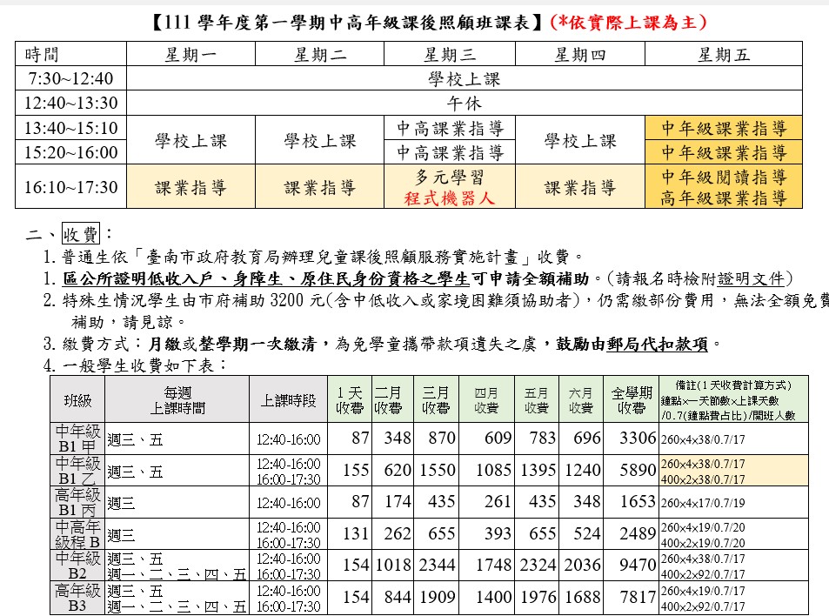Click the 13:40~15:10 time cell
This screenshot has height=616, width=829.
pyautogui.click(x=70, y=127)
